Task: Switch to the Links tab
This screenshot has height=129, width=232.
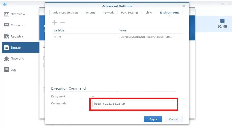Action: [149, 12]
